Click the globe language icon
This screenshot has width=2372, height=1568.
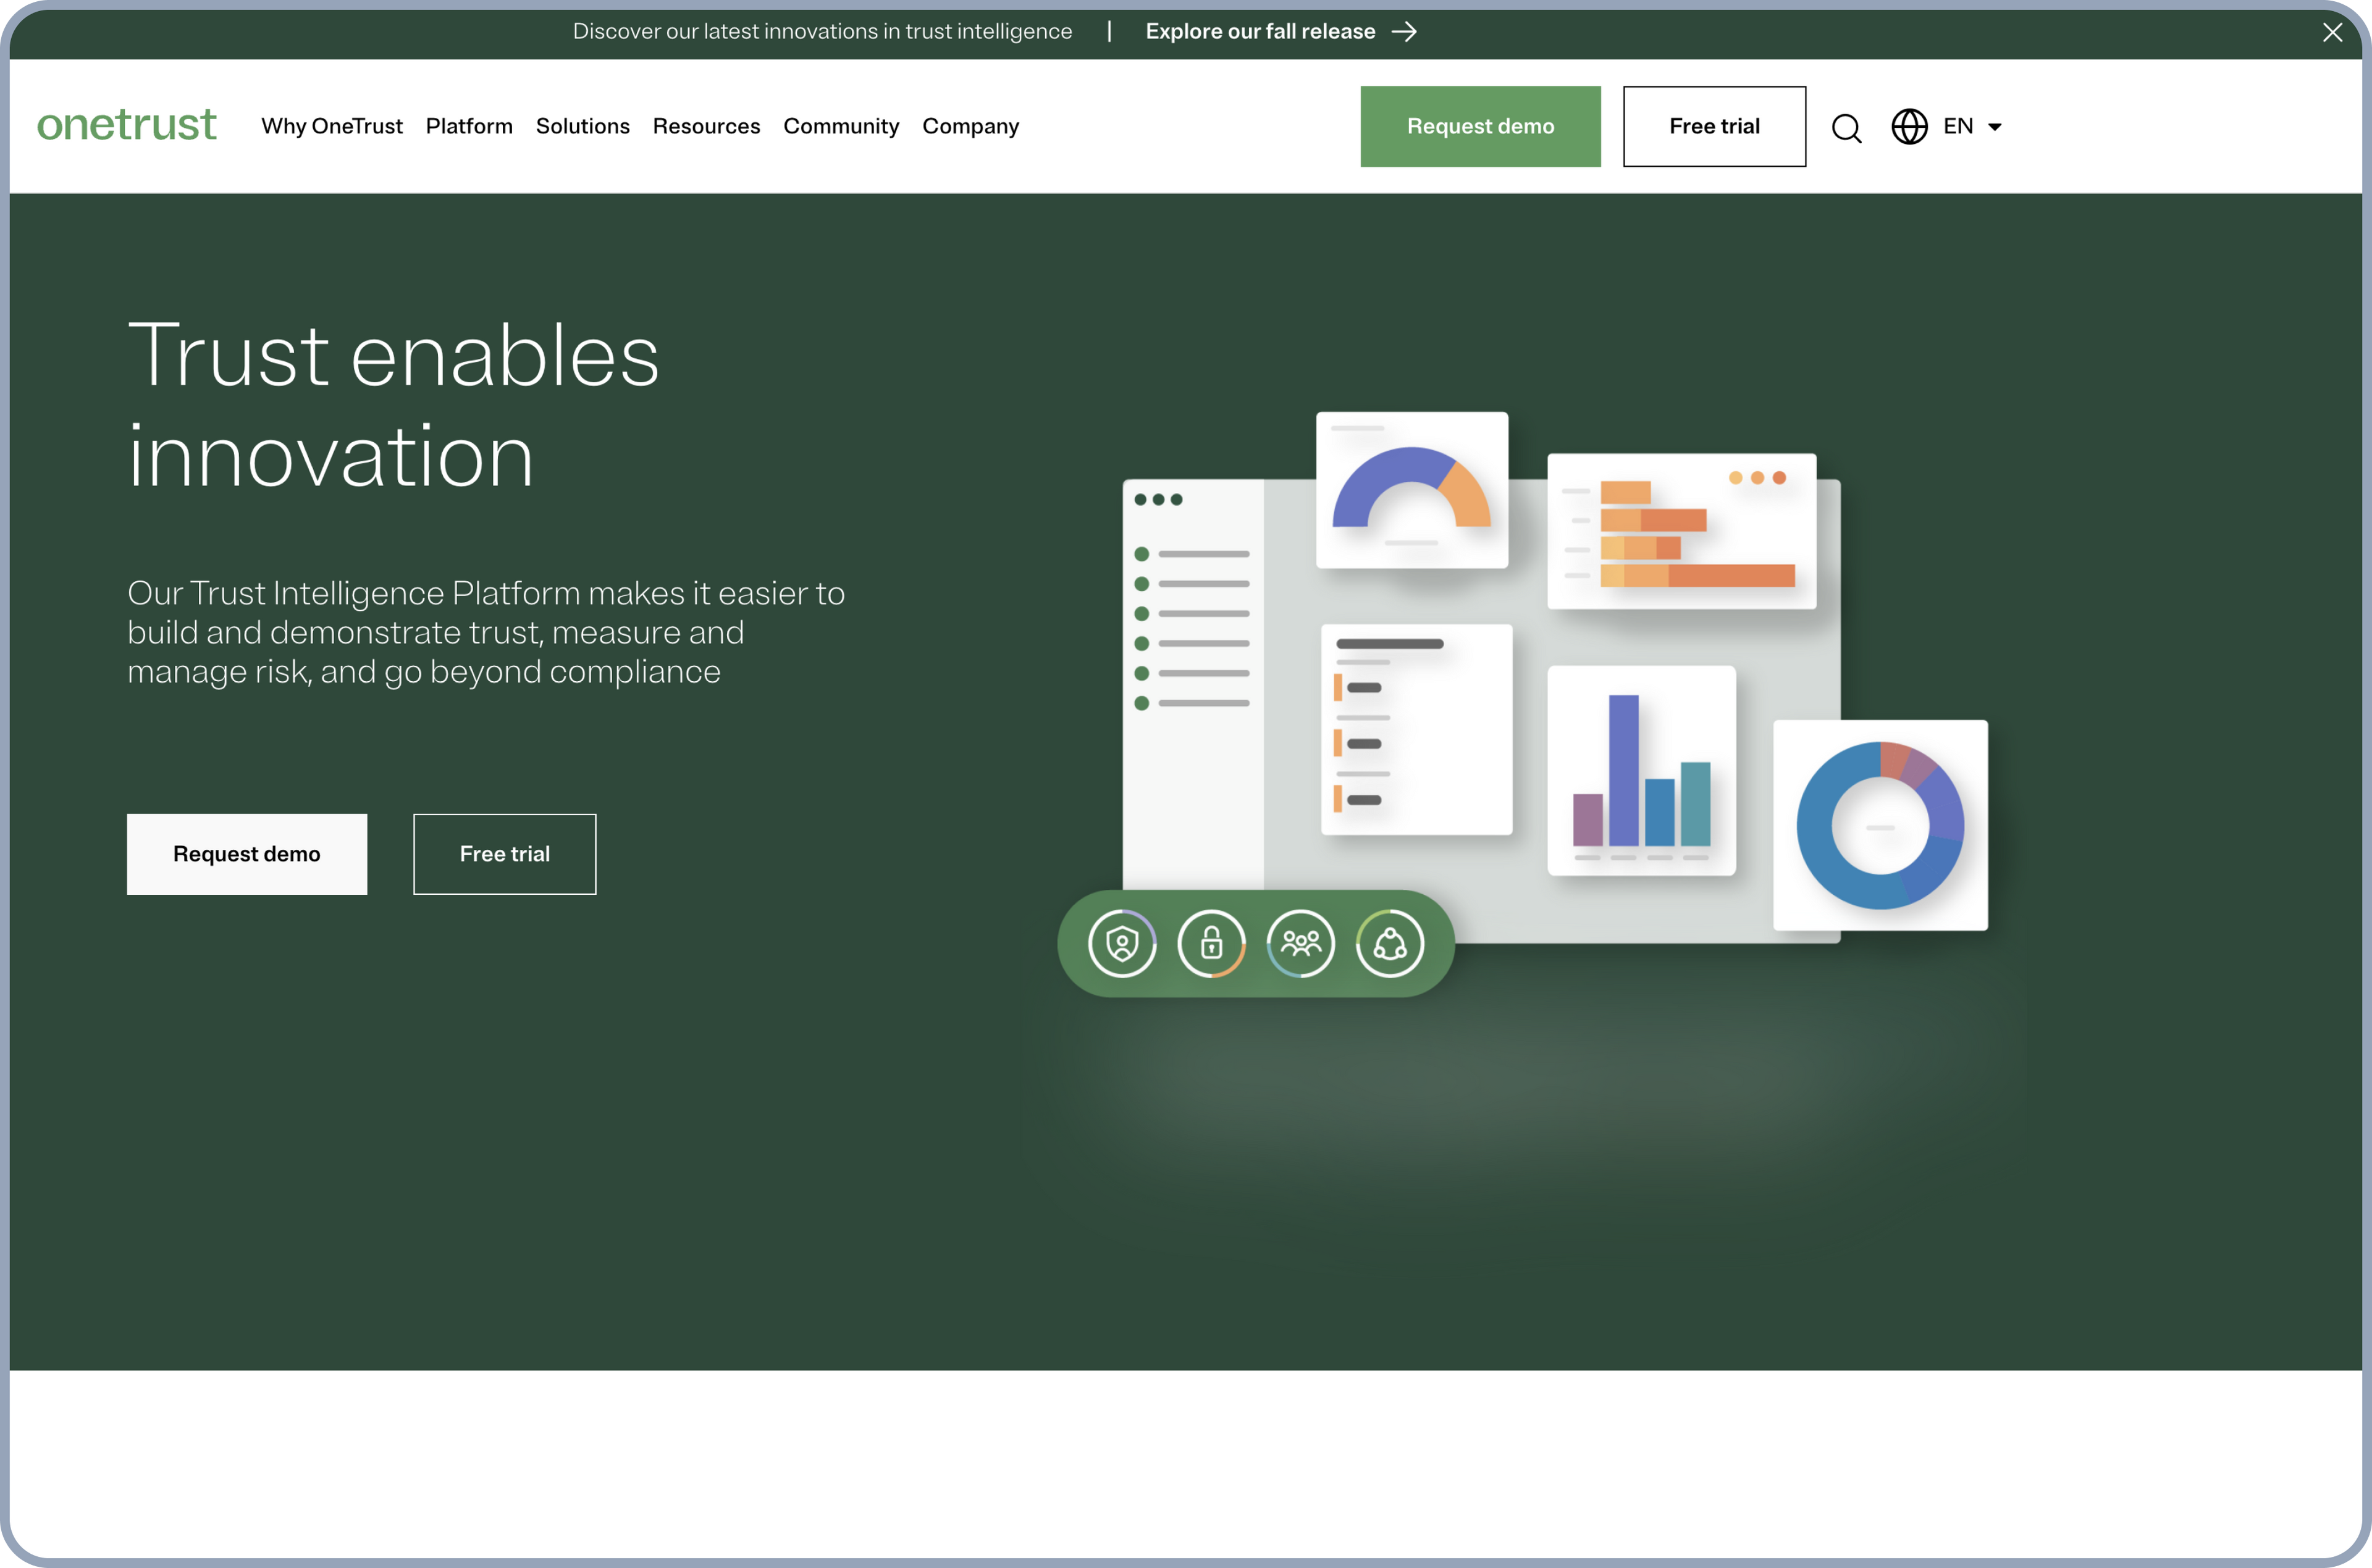[x=1909, y=127]
